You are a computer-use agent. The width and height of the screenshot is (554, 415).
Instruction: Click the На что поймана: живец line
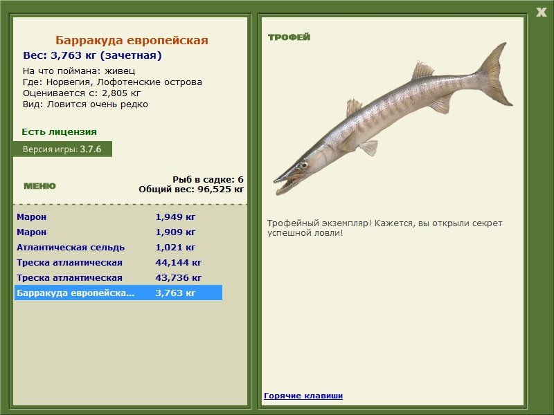coord(79,71)
